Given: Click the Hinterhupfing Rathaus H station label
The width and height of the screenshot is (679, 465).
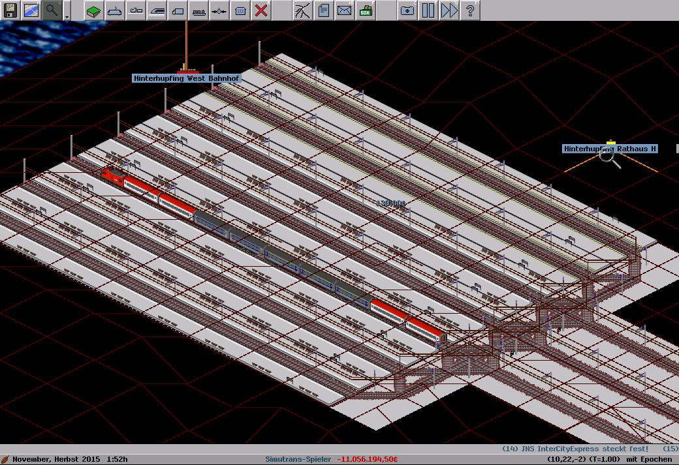Looking at the screenshot, I should pos(610,149).
